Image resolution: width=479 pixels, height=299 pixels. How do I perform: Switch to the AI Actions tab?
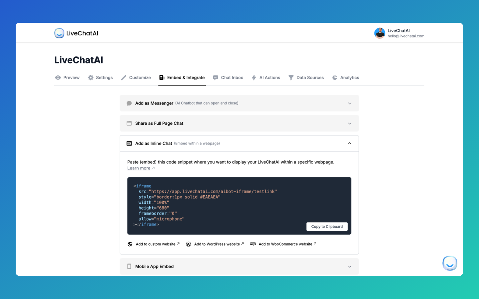266,77
